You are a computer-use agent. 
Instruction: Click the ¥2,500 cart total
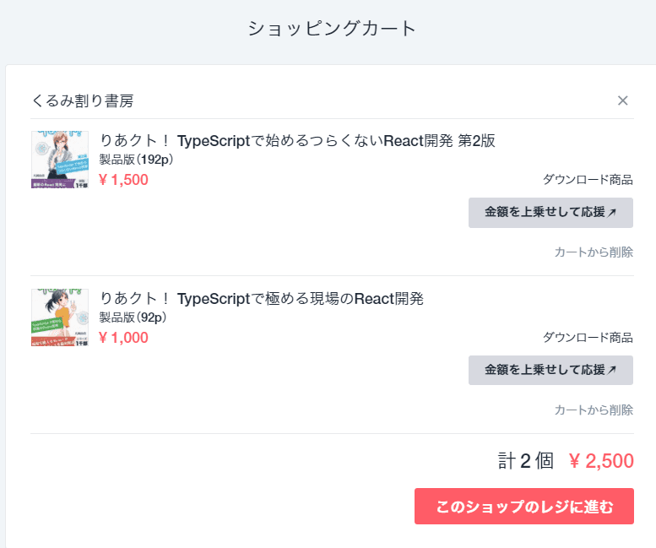pyautogui.click(x=601, y=461)
